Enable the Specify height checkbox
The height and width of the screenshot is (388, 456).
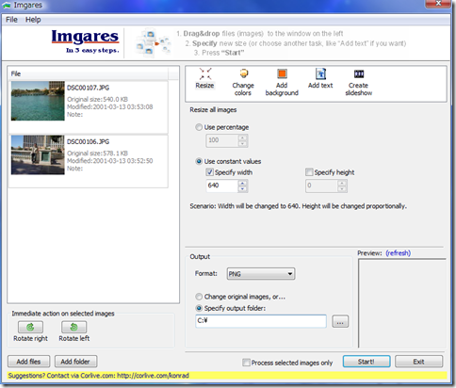tap(309, 172)
